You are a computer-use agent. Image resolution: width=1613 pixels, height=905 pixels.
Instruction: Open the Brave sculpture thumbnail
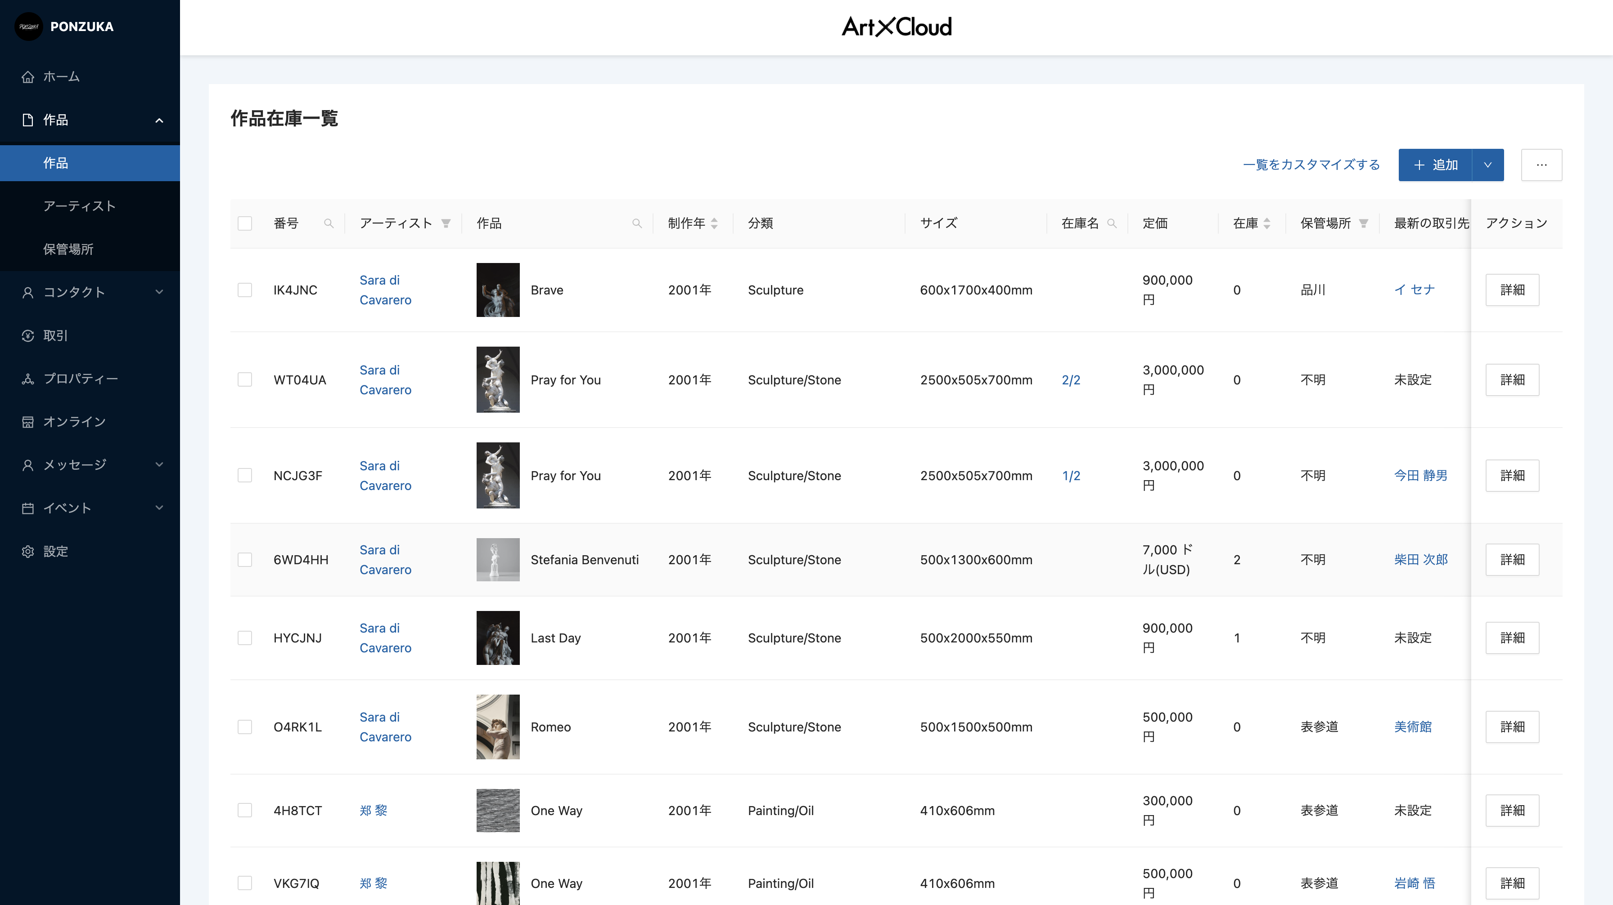(x=498, y=290)
